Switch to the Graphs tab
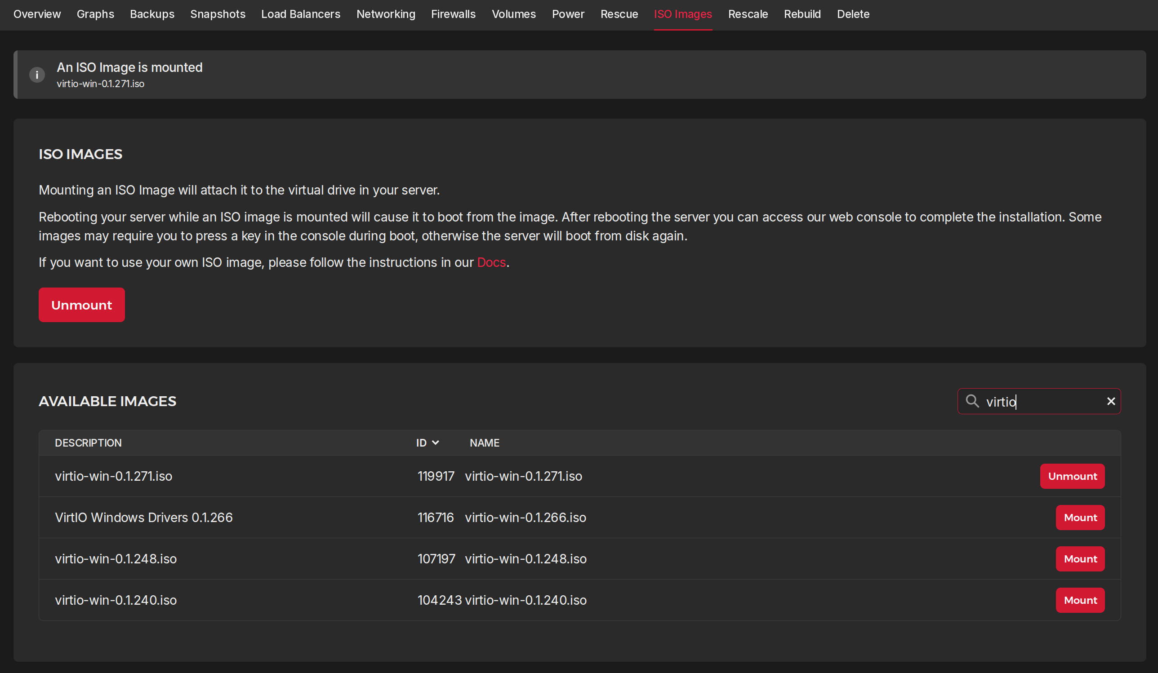This screenshot has width=1158, height=673. pos(95,14)
